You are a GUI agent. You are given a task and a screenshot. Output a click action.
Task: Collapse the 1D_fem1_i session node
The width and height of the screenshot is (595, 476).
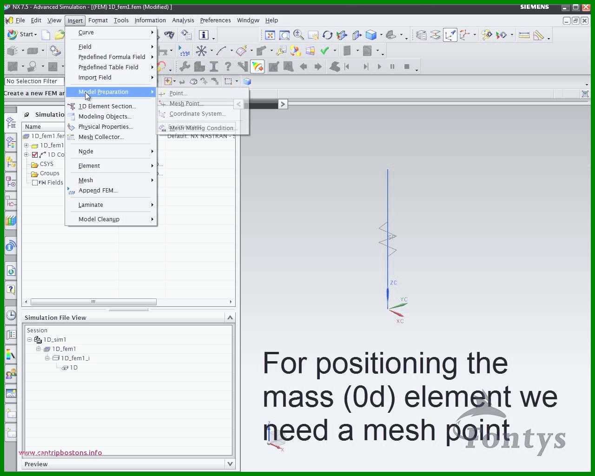pyautogui.click(x=47, y=358)
